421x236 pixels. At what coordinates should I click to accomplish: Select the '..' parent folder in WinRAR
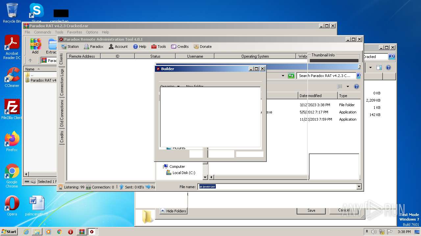coord(30,75)
